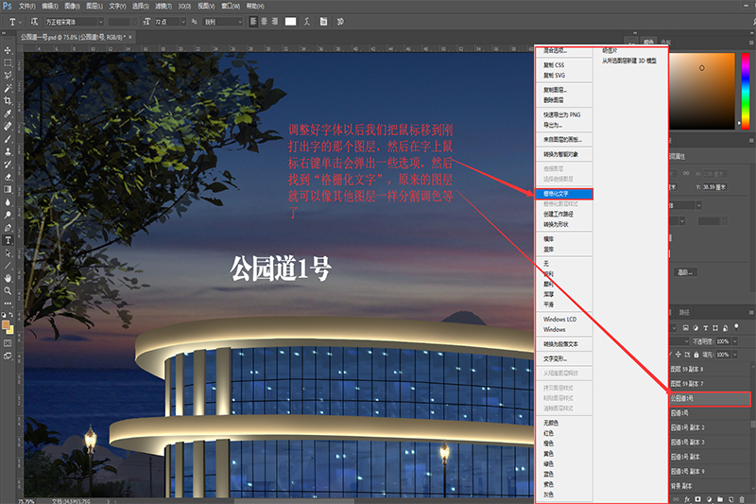Image resolution: width=756 pixels, height=504 pixels.
Task: Select the Move tool in toolbar
Action: coord(8,49)
